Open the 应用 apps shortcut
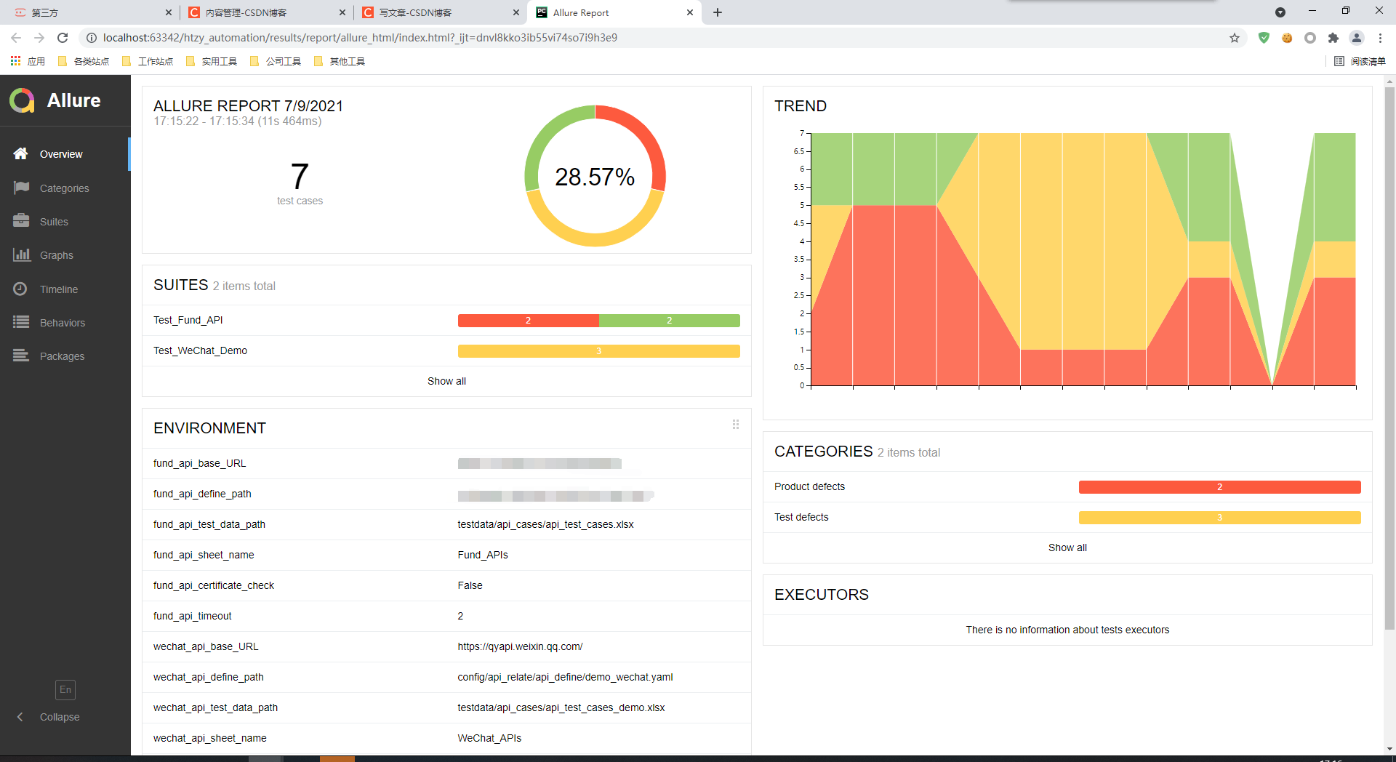Image resolution: width=1396 pixels, height=762 pixels. [28, 61]
